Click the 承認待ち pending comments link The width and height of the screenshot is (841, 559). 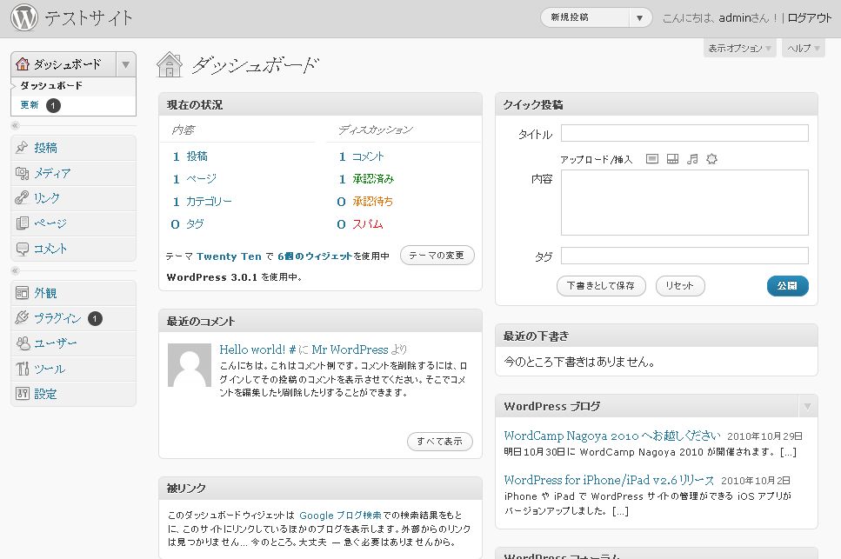373,202
